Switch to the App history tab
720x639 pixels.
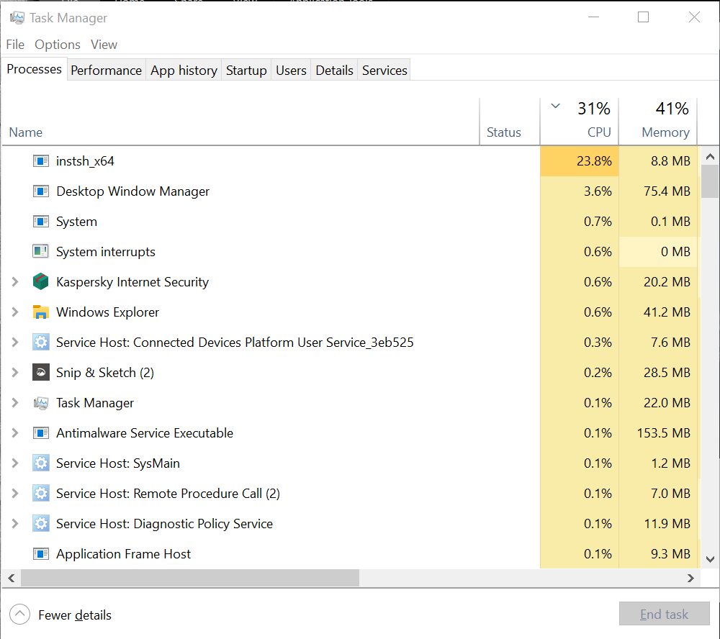coord(184,71)
